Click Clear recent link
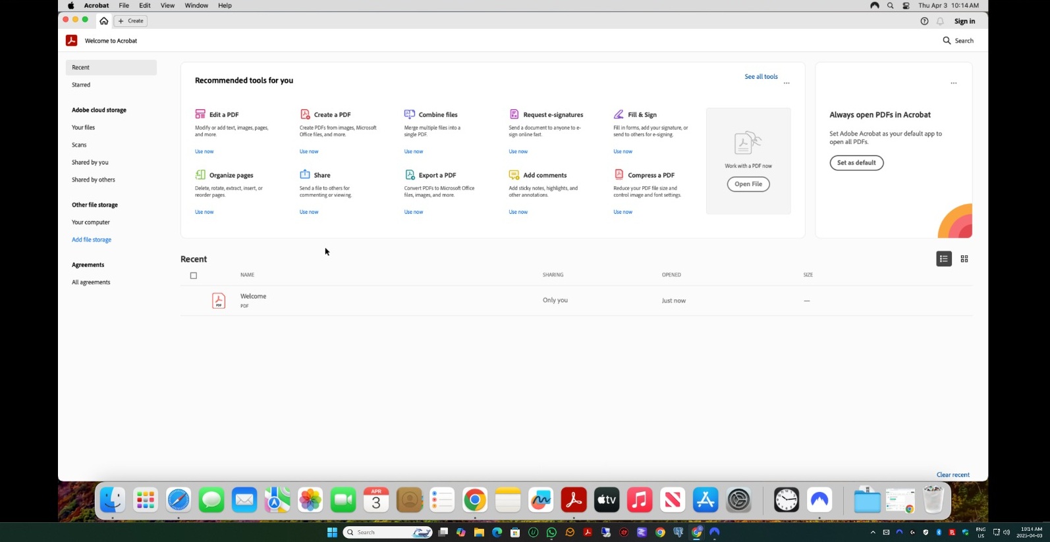Image resolution: width=1050 pixels, height=542 pixels. pos(953,475)
